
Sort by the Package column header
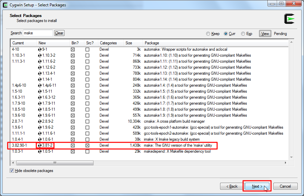click(x=215, y=43)
